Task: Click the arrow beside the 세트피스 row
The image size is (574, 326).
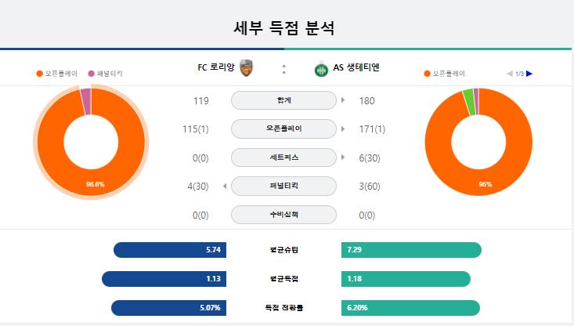Action: (343, 158)
